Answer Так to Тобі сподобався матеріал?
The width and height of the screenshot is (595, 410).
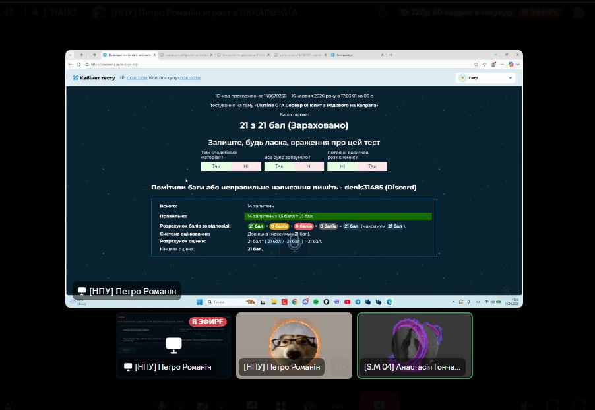click(x=216, y=166)
